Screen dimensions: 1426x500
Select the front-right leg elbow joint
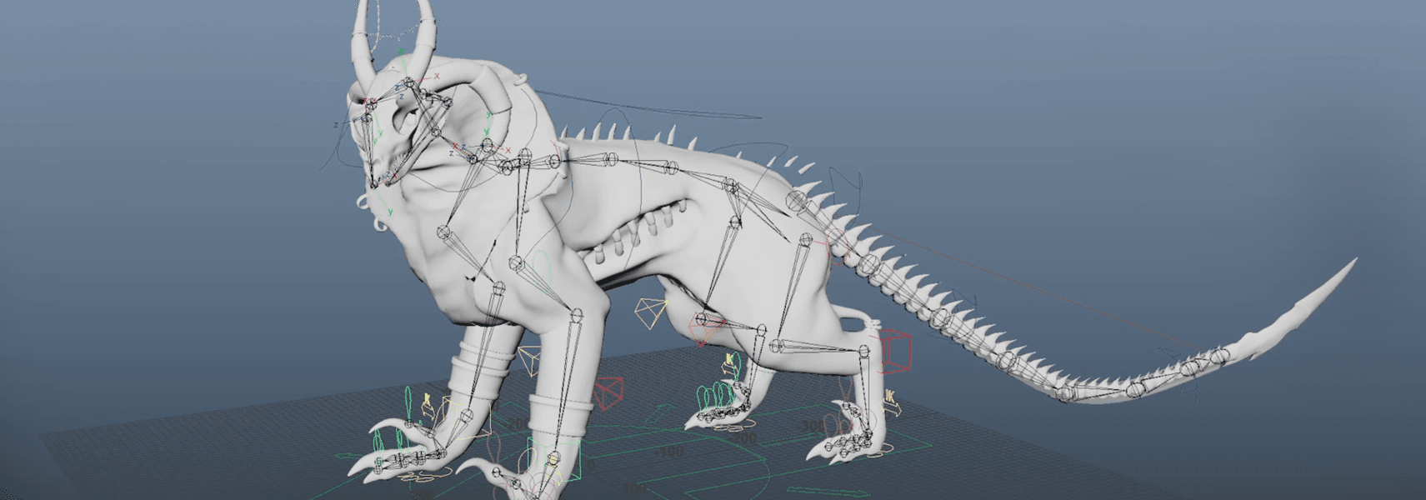pyautogui.click(x=574, y=315)
